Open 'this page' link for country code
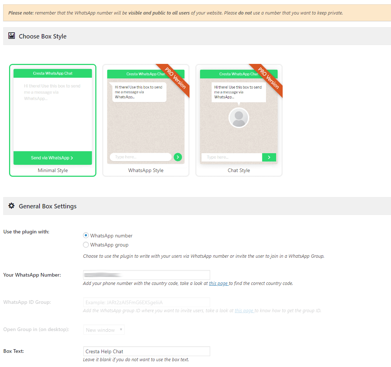Viewport: 391px width, 367px height. [219, 283]
